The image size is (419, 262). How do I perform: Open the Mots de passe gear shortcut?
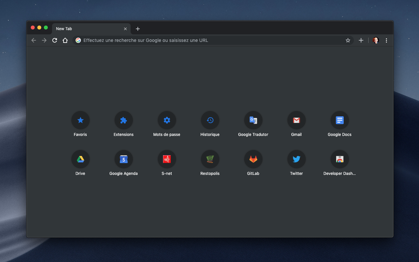[x=167, y=120]
